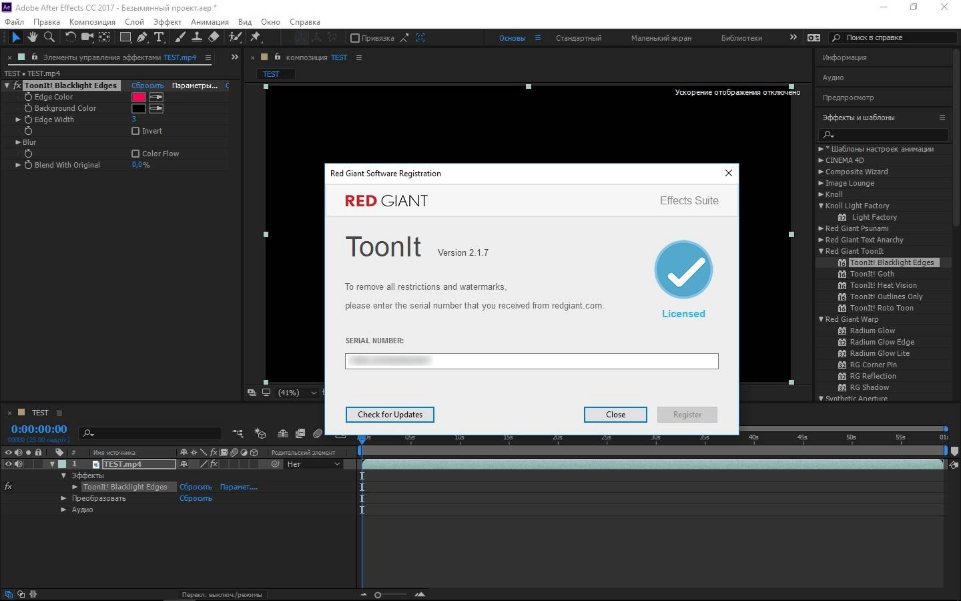Click the Draft 3D icon in timeline
Screen dimensions: 961x601
coord(260,433)
